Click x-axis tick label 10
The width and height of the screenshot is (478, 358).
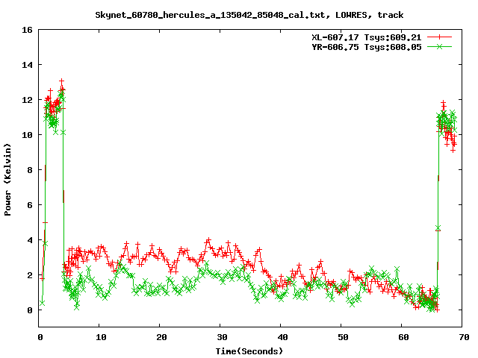coord(101,337)
